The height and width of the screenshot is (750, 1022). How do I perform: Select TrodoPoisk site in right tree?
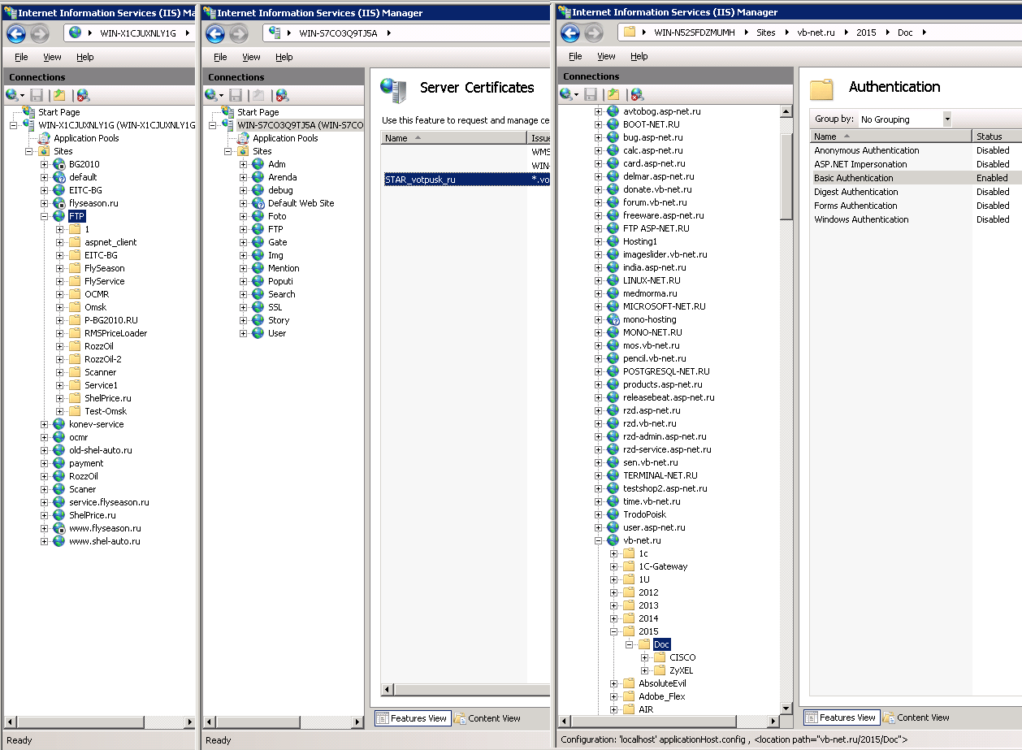pos(644,514)
